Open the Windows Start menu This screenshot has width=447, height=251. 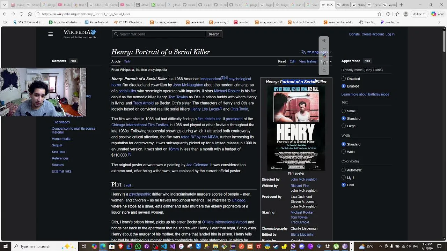(5, 246)
